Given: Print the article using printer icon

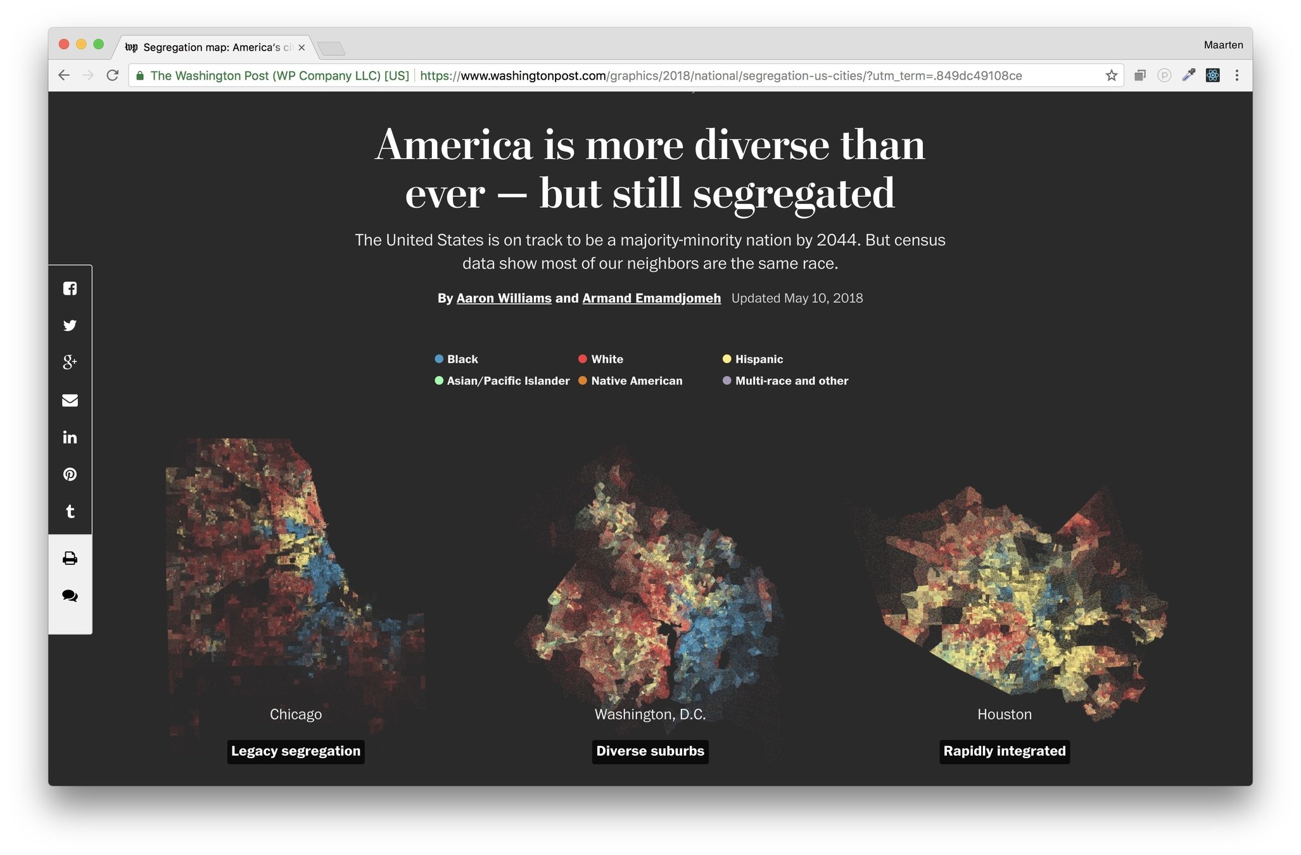Looking at the screenshot, I should [x=70, y=558].
